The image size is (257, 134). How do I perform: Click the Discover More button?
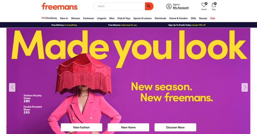pyautogui.click(x=175, y=127)
